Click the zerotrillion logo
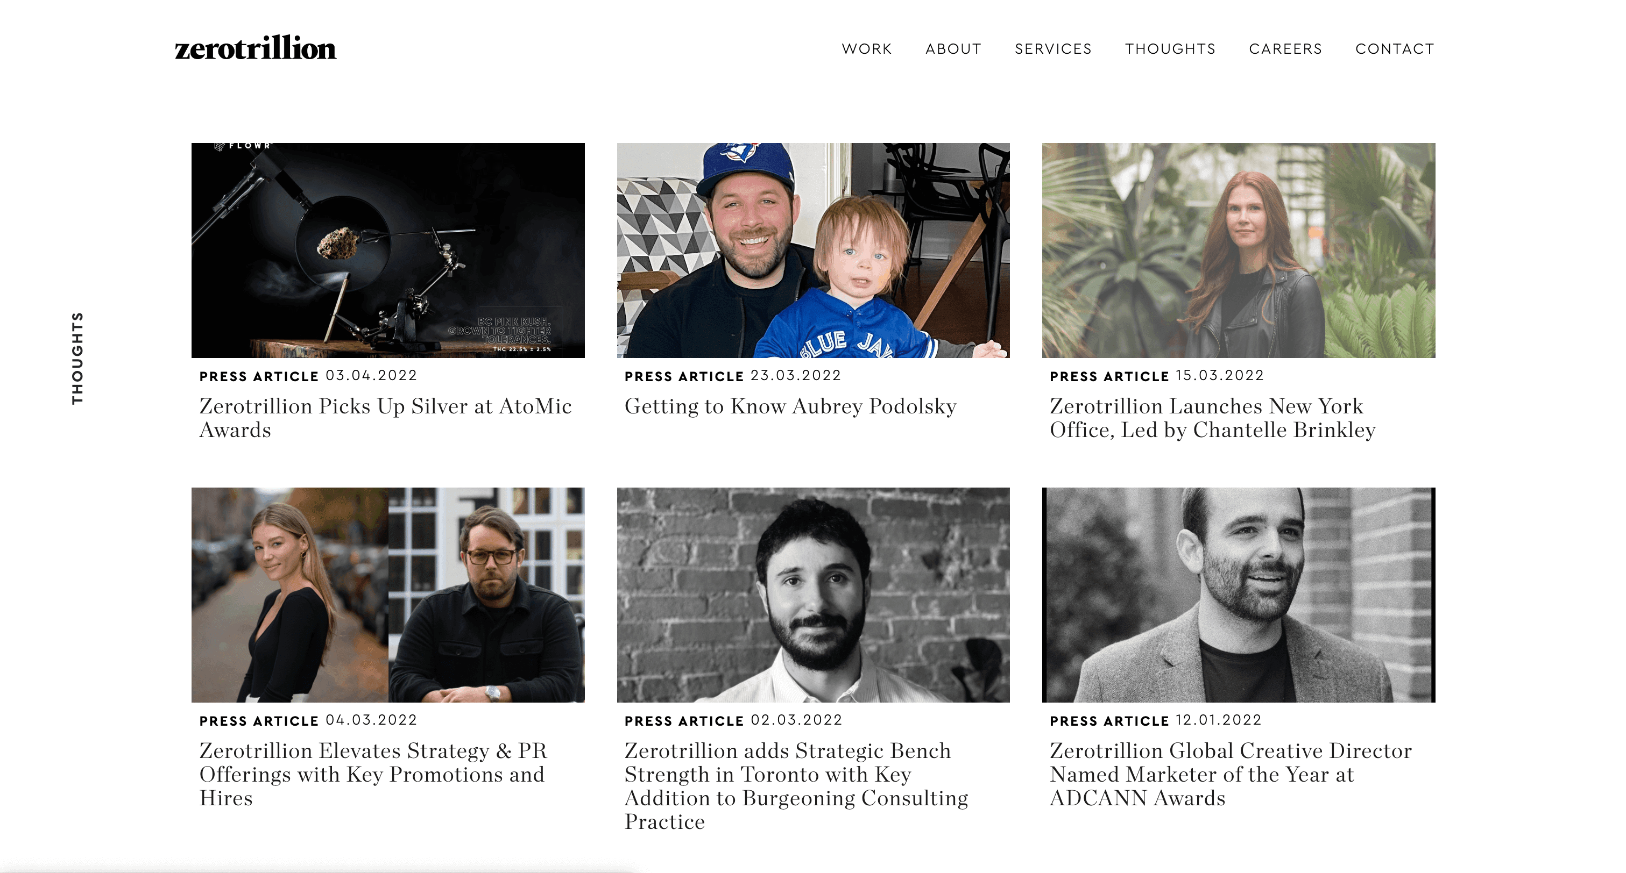Viewport: 1626px width, 873px height. (256, 48)
